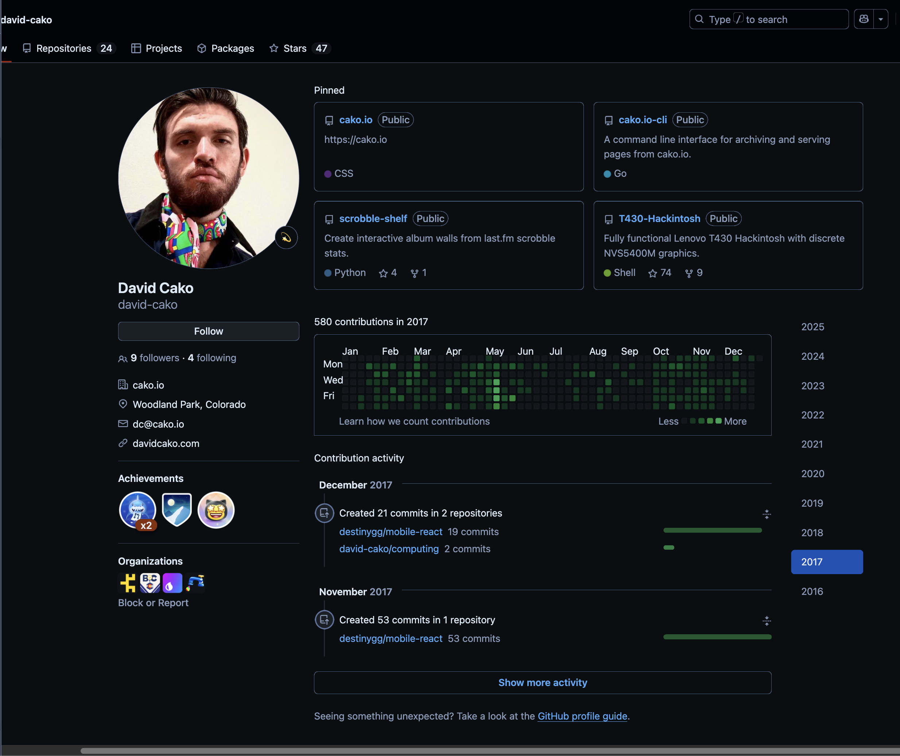Select the 2021 contribution year

[x=827, y=444]
